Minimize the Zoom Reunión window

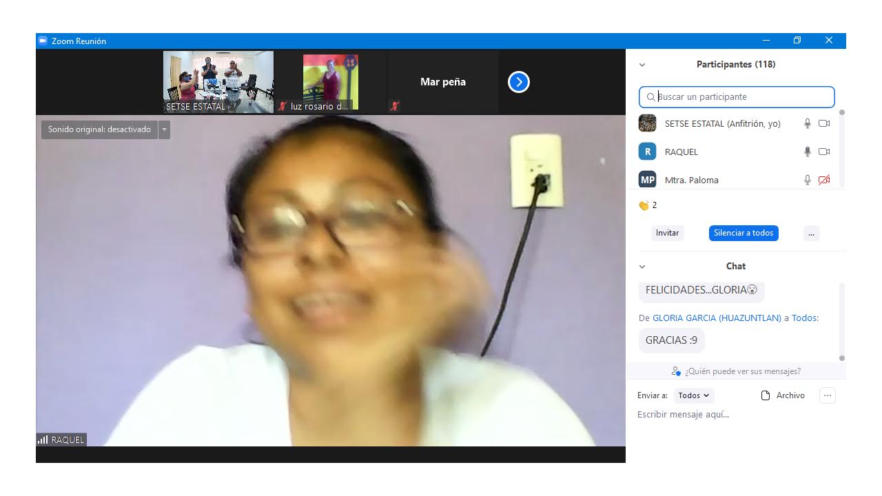pos(766,41)
